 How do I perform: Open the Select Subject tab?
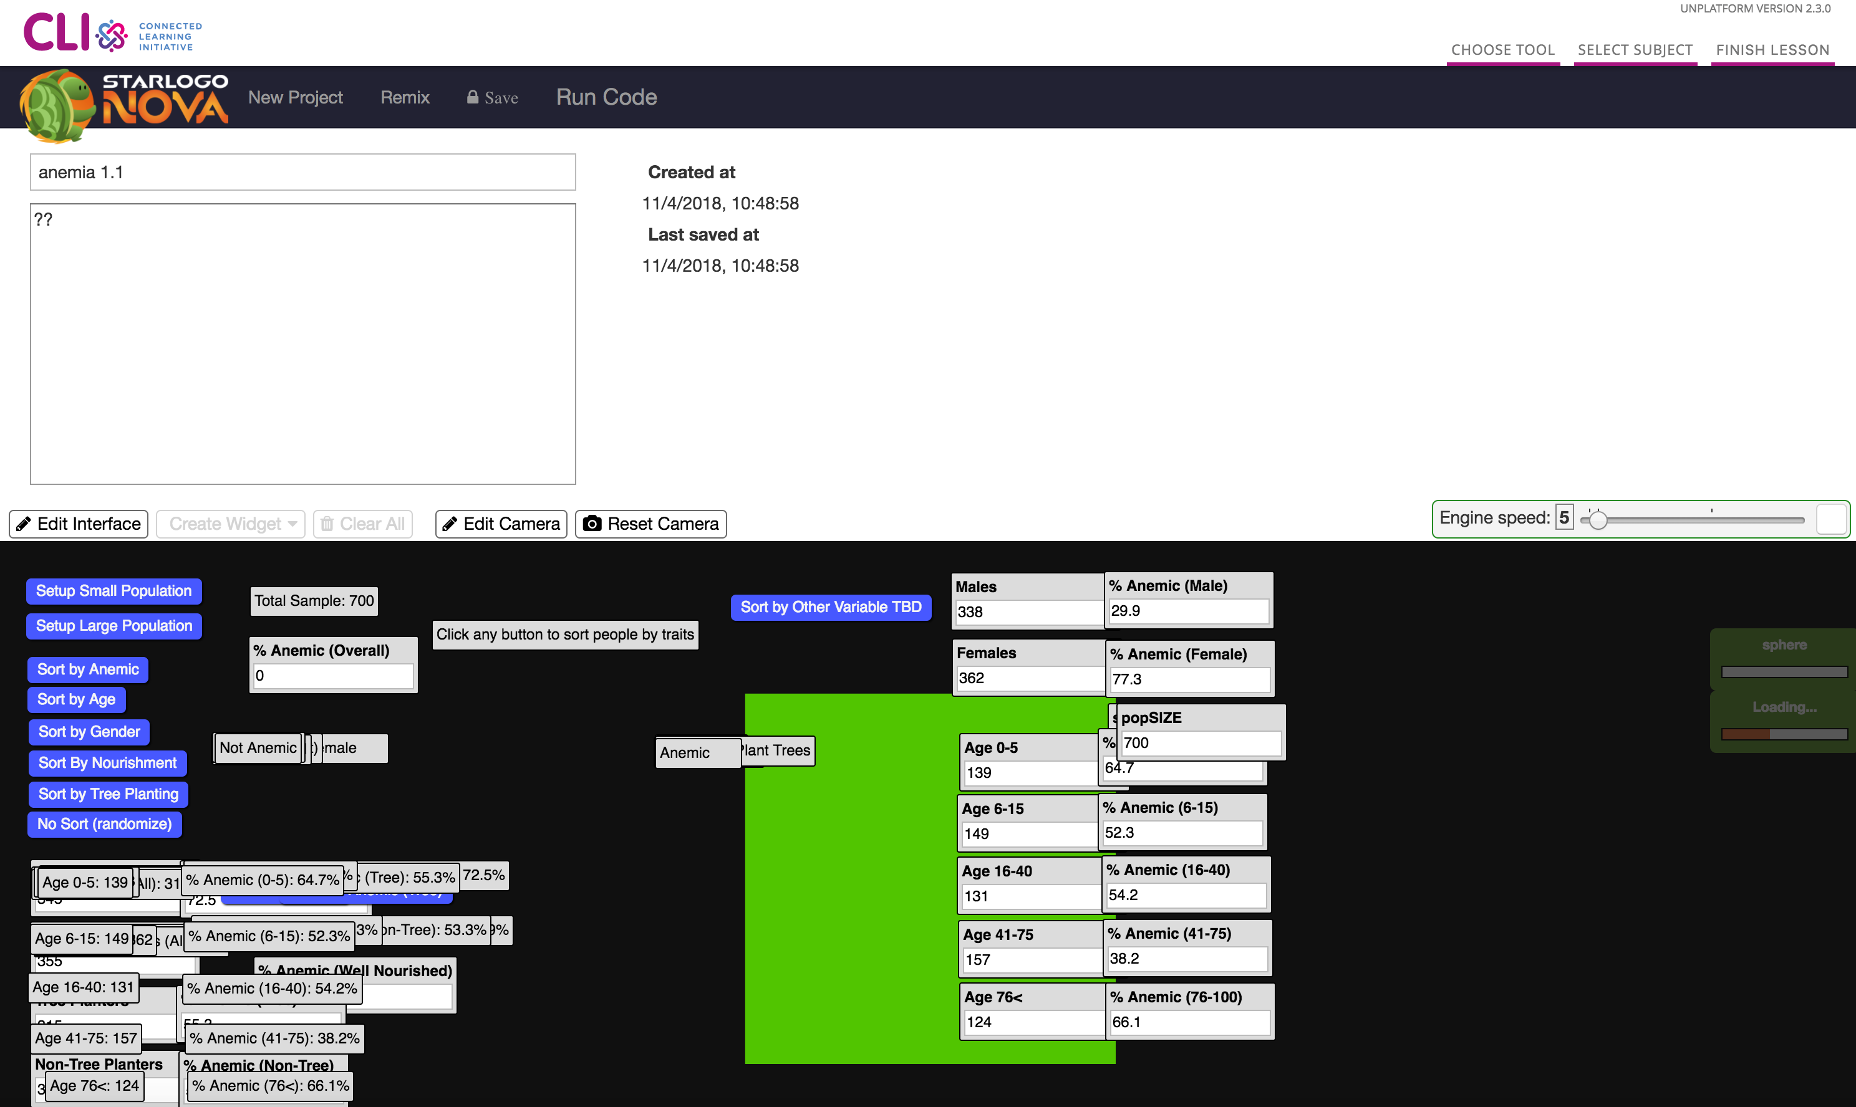click(1635, 50)
